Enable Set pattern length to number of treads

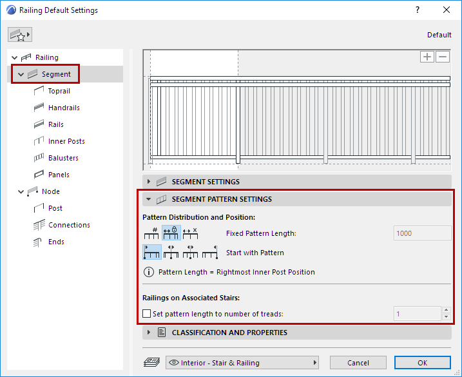[146, 314]
